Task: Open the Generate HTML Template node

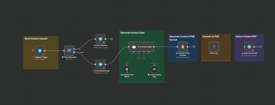Action: pos(183,47)
